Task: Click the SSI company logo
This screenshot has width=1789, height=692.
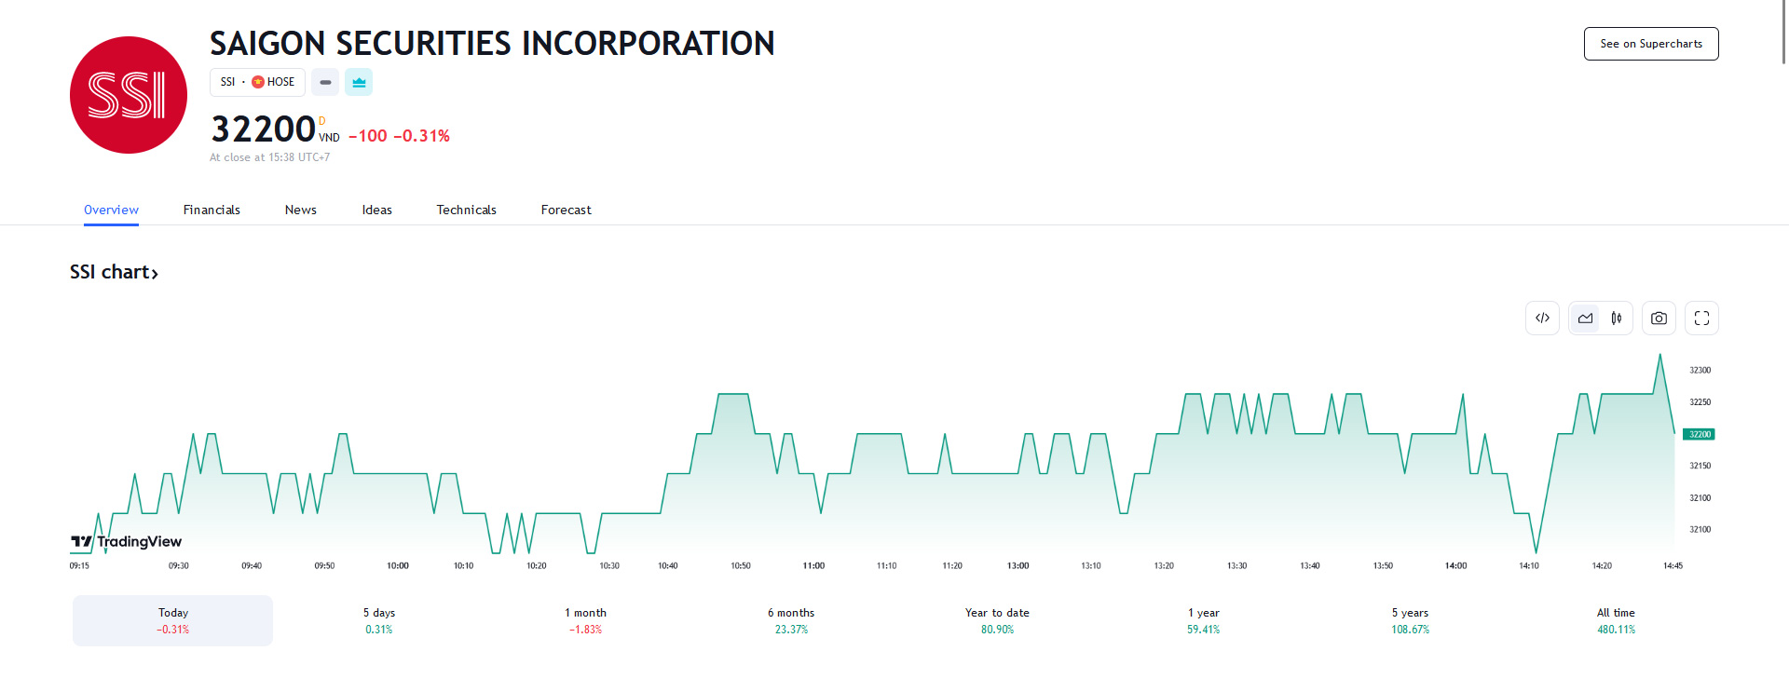Action: tap(129, 95)
